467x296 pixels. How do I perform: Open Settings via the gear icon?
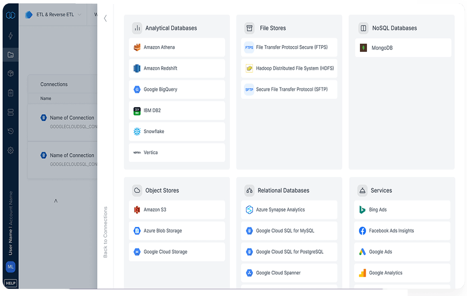[x=10, y=150]
